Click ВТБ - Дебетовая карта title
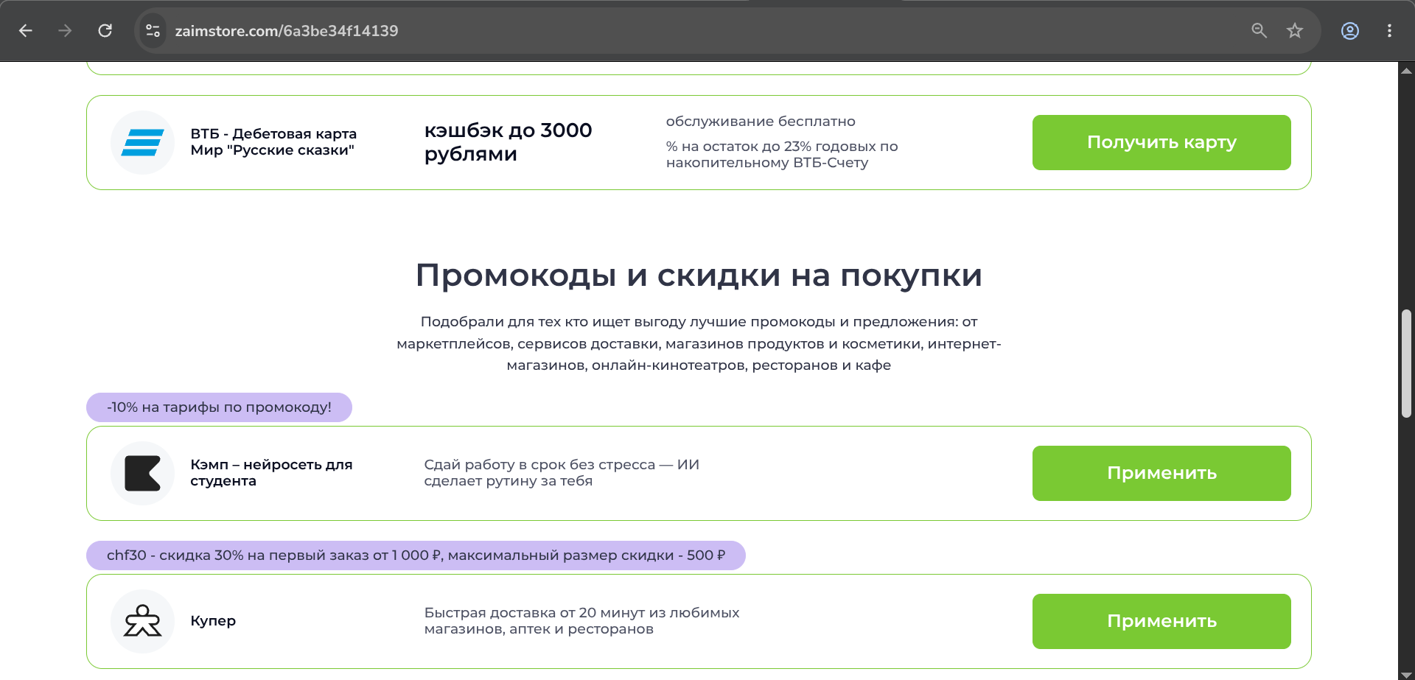 [273, 141]
